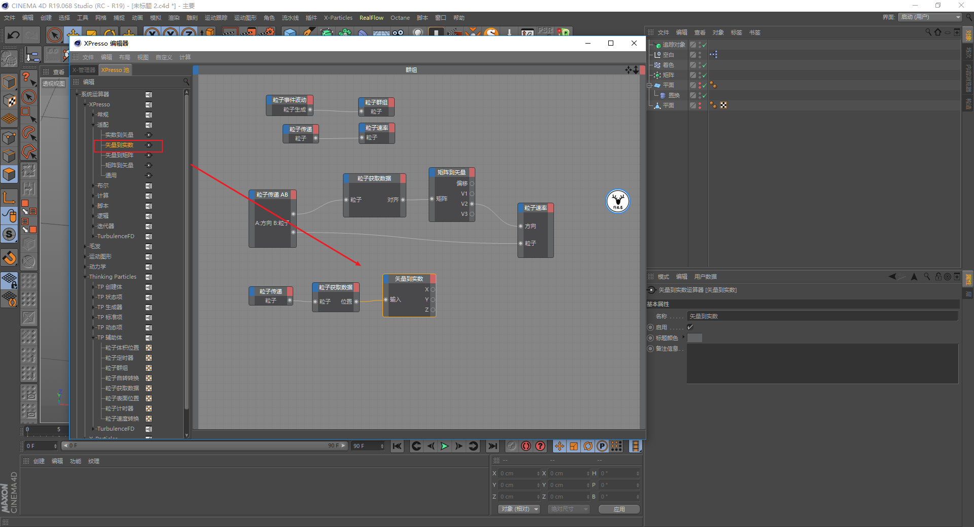
Task: Click the 启用 animation radio circle
Action: [651, 328]
